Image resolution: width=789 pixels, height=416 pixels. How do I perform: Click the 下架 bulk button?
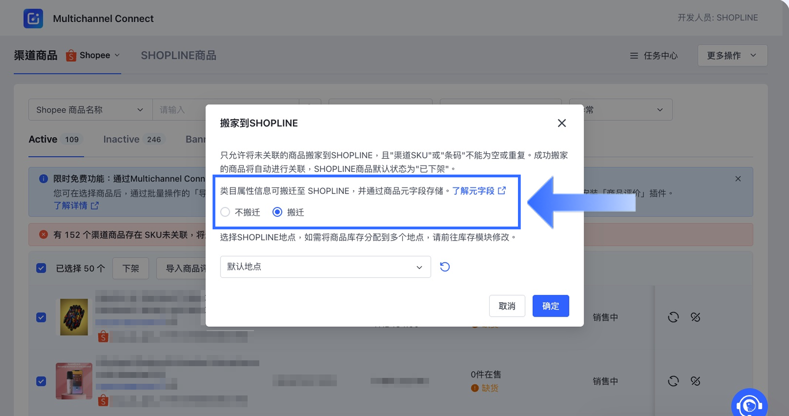[x=130, y=268]
